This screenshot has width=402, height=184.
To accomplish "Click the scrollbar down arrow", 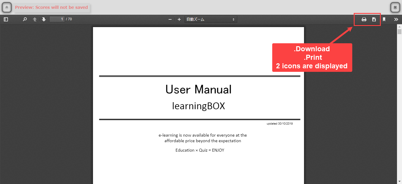I will coord(399,182).
